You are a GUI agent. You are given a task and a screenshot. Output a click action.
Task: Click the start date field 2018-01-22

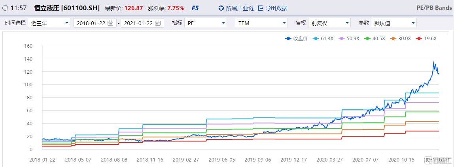tap(95, 23)
